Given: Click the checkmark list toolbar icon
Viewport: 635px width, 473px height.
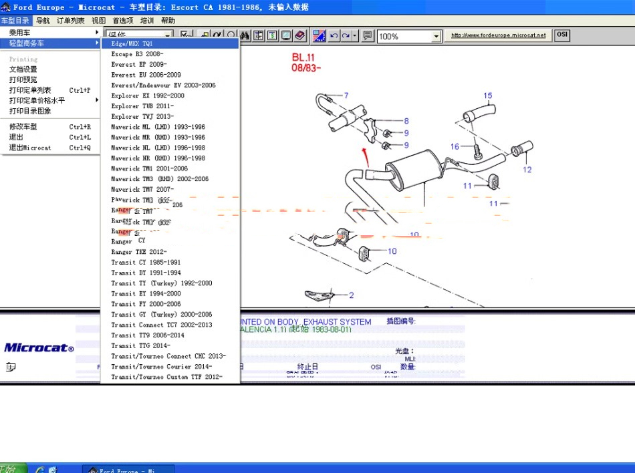Looking at the screenshot, I should (x=186, y=35).
